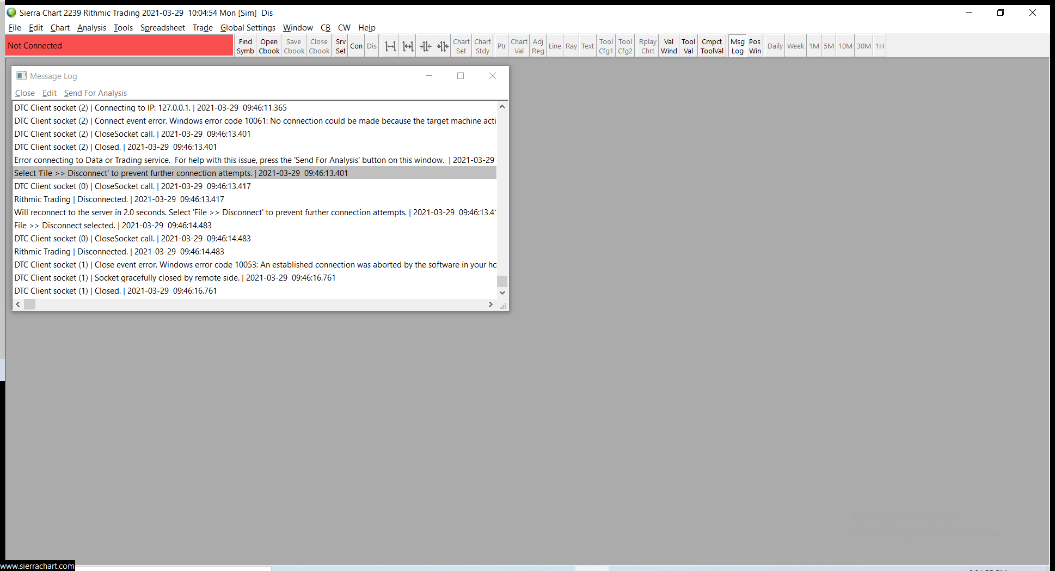Screen dimensions: 1055x571
Task: Select the Adj Reg tool
Action: coord(538,46)
